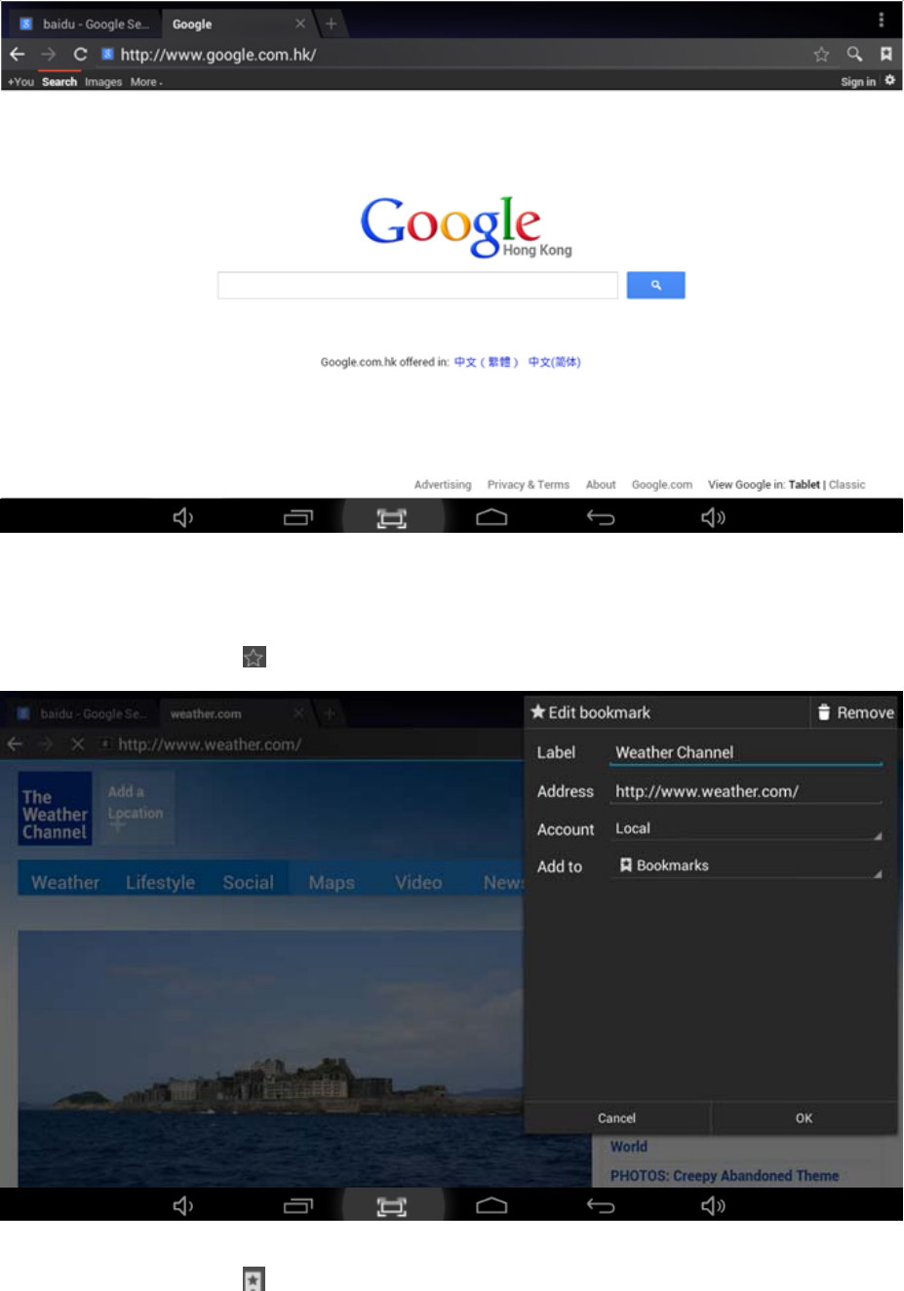Stop loading the weather.com page

point(78,745)
